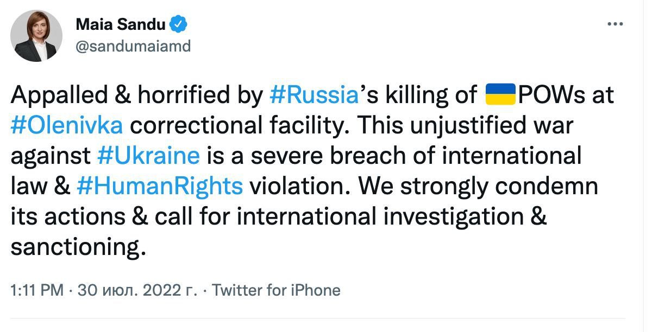652x332 pixels.
Task: Click the date 30 июл. 2022 г.
Action: pyautogui.click(x=137, y=290)
